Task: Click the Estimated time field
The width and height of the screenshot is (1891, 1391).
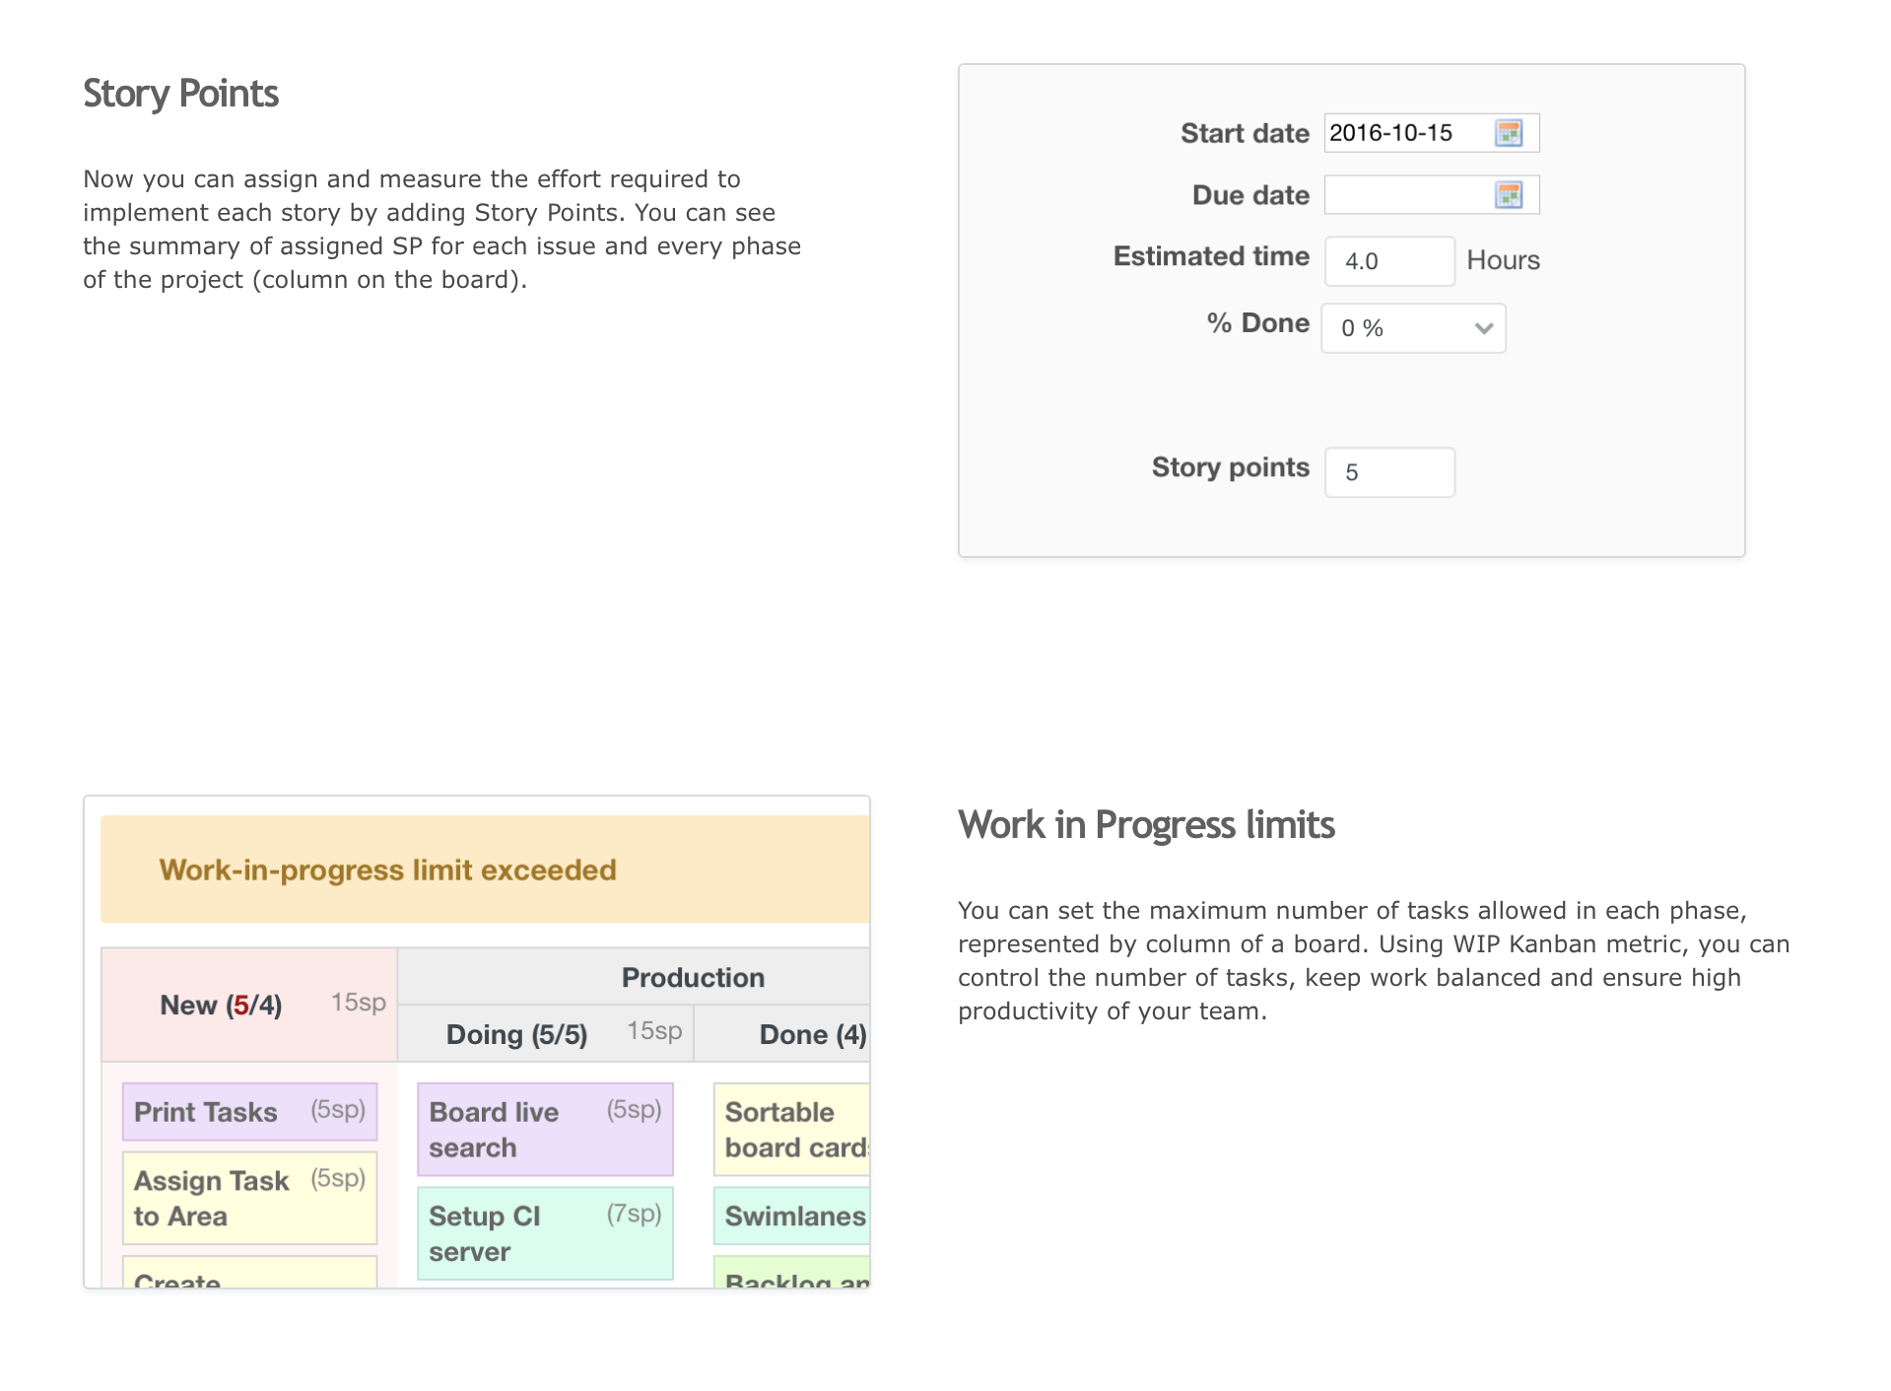Action: pyautogui.click(x=1388, y=261)
